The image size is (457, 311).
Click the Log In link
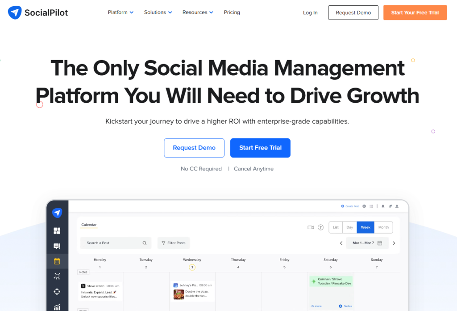(310, 12)
